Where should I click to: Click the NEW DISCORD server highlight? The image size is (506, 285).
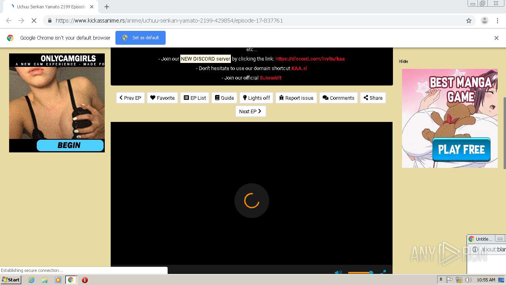coord(206,59)
